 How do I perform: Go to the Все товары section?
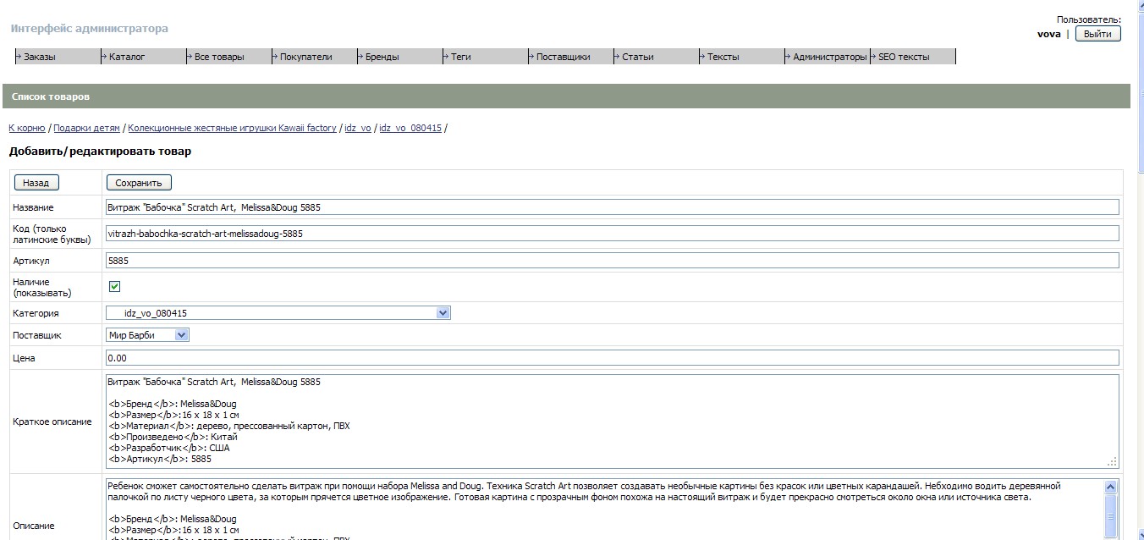pos(229,57)
